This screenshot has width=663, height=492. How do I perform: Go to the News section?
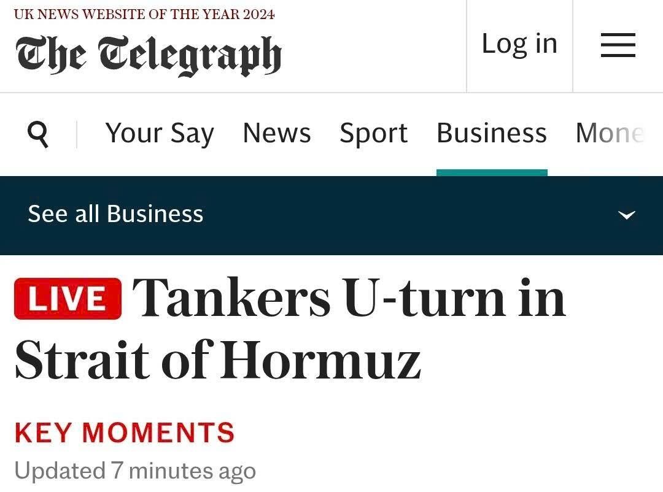point(276,133)
